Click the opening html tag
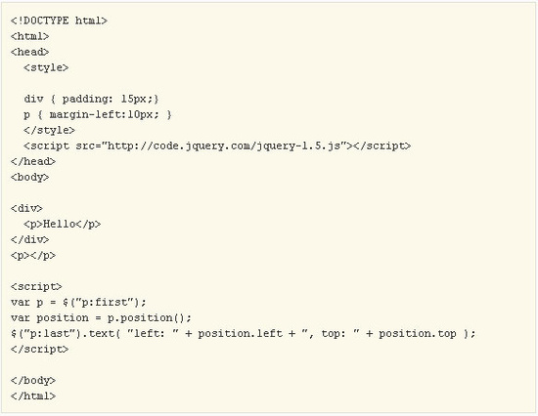Screen dimensions: 538x416 (x=30, y=36)
